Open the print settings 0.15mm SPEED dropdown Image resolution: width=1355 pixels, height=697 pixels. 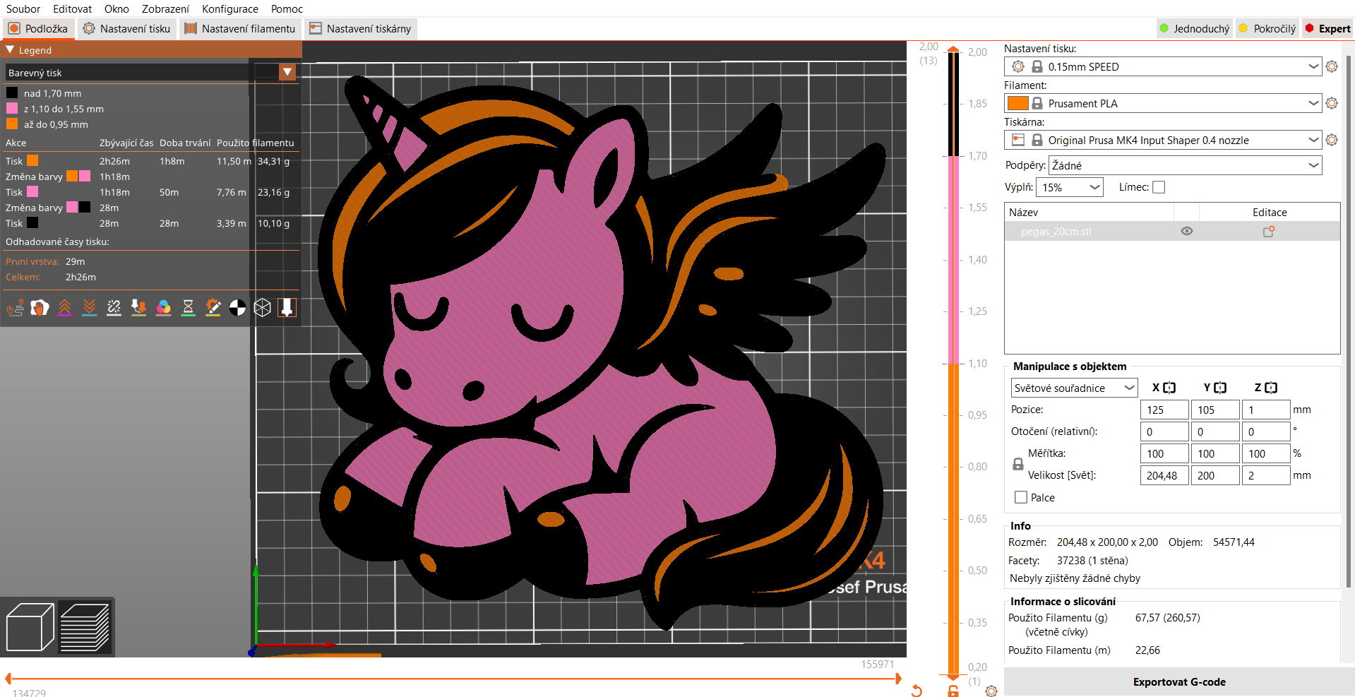(x=1163, y=66)
